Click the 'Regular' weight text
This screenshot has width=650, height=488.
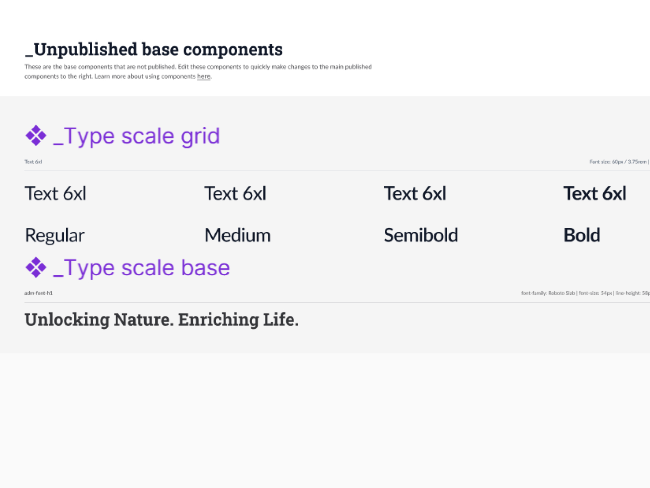coord(55,235)
